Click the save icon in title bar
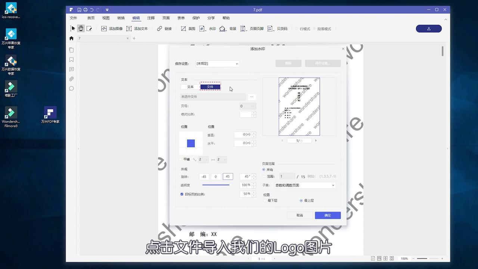This screenshot has width=478, height=269. click(79, 10)
